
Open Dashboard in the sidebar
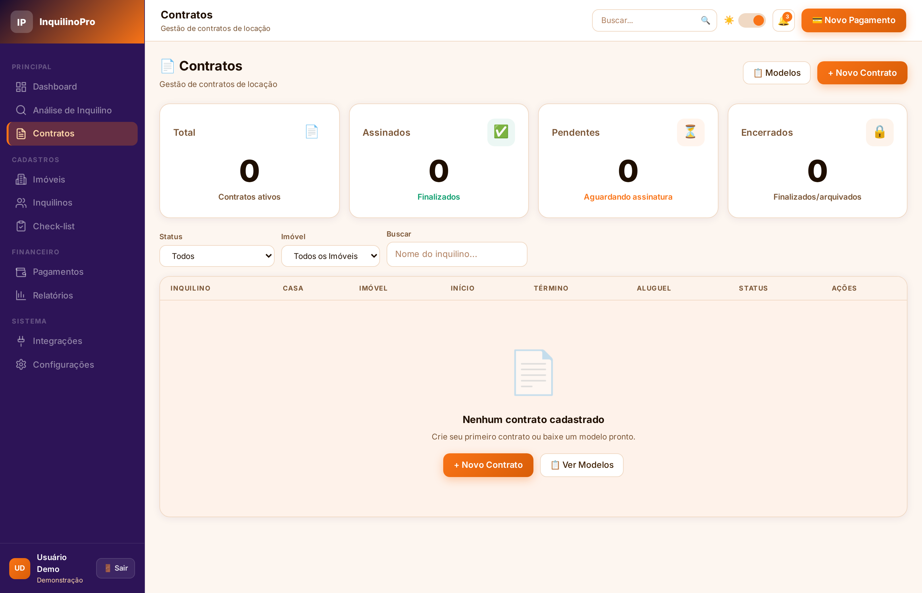[x=55, y=87]
